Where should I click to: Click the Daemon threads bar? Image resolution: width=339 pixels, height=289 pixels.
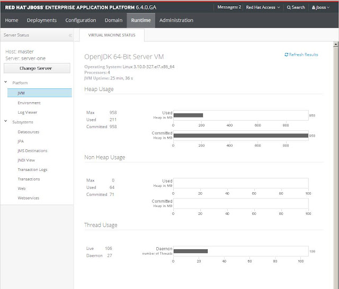(191, 251)
